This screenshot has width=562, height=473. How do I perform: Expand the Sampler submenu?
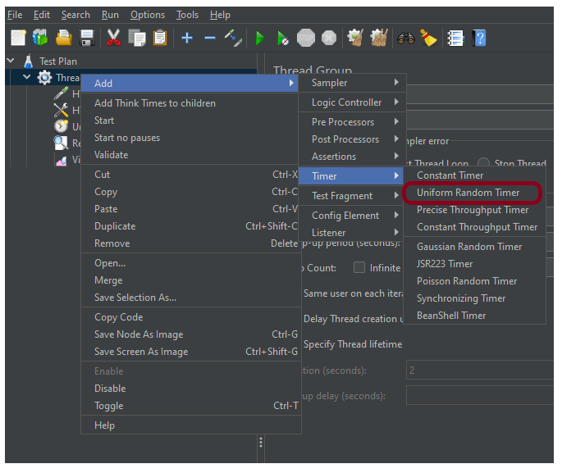pos(354,83)
